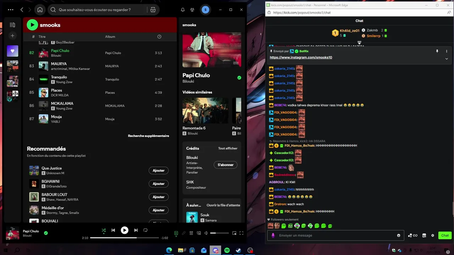This screenshot has width=454, height=255.
Task: Click the Edge address bar URL
Action: tap(302, 12)
